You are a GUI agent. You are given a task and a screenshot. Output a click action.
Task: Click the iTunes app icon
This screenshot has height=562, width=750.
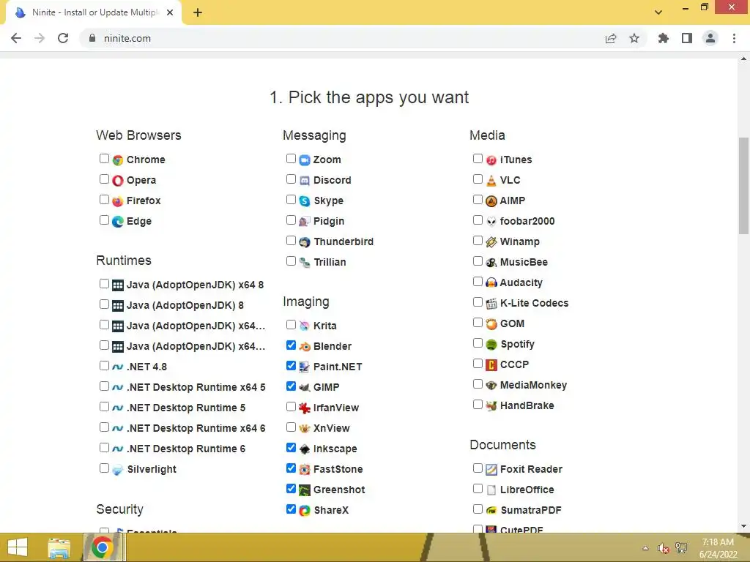[491, 160]
